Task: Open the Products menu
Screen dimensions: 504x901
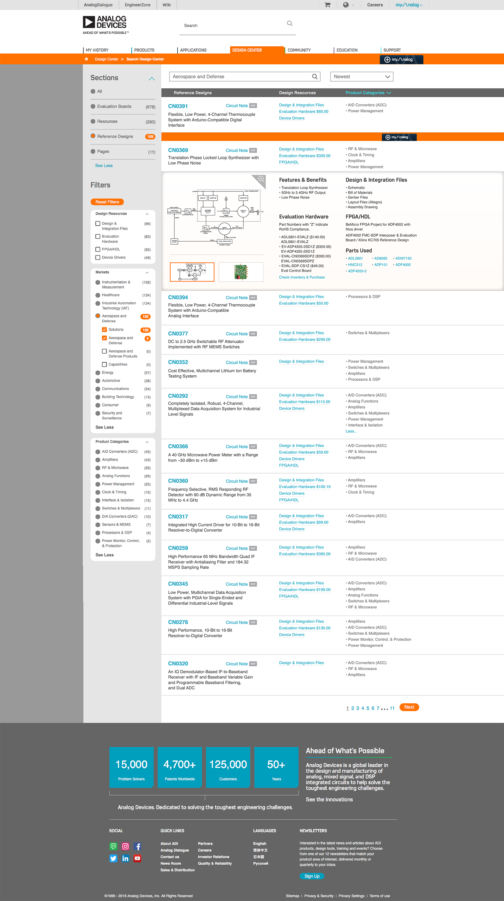Action: click(144, 50)
